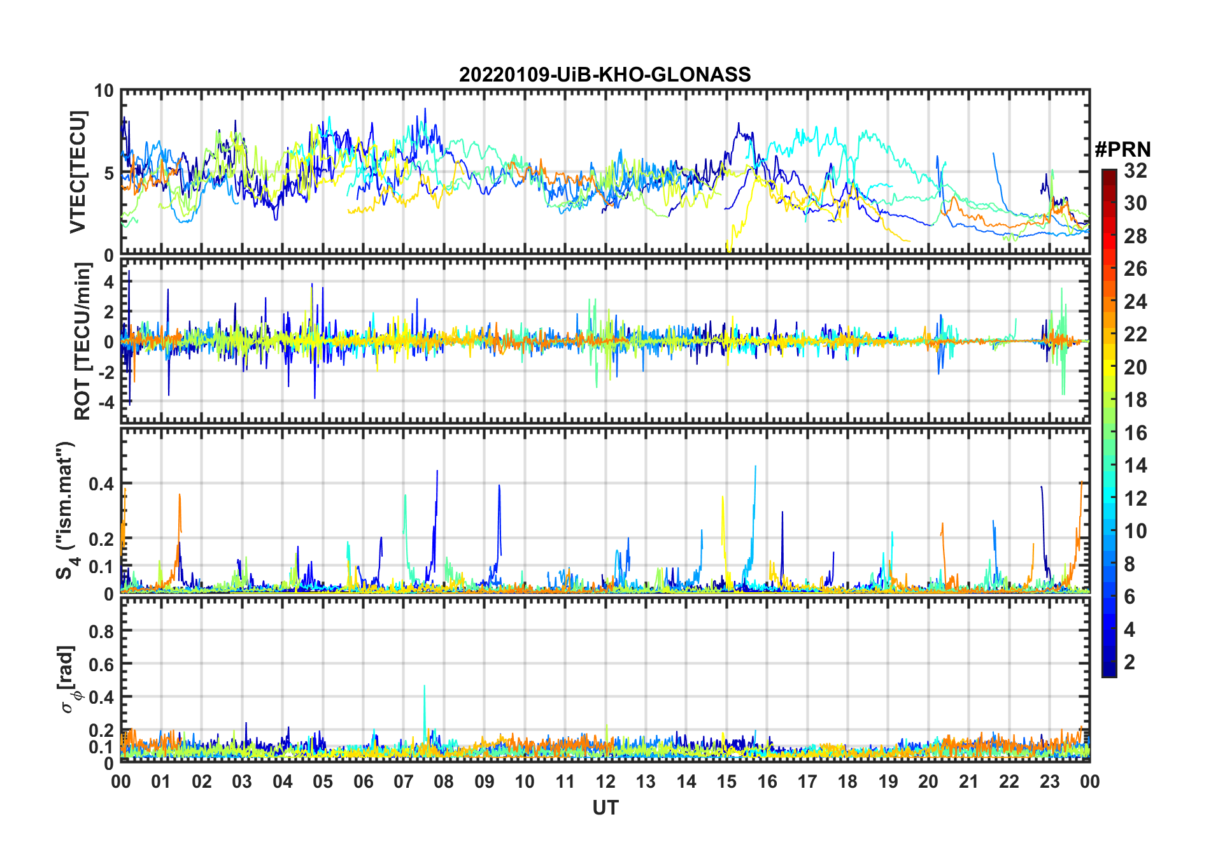This screenshot has height=847, width=1211.
Task: Click the 0.8 tick on sigma-phi axis
Action: [x=102, y=631]
